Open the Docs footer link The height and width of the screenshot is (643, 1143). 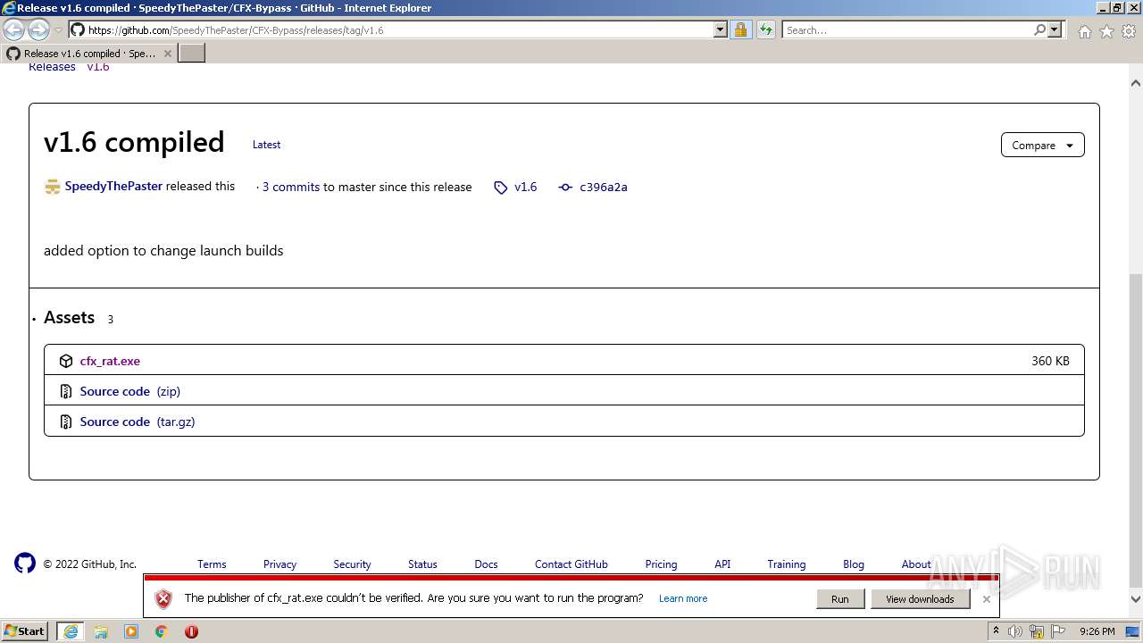click(x=486, y=564)
